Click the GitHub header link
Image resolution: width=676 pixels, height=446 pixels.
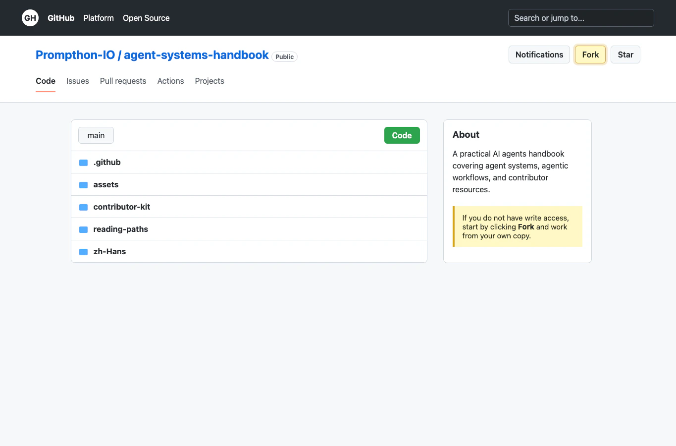tap(61, 18)
